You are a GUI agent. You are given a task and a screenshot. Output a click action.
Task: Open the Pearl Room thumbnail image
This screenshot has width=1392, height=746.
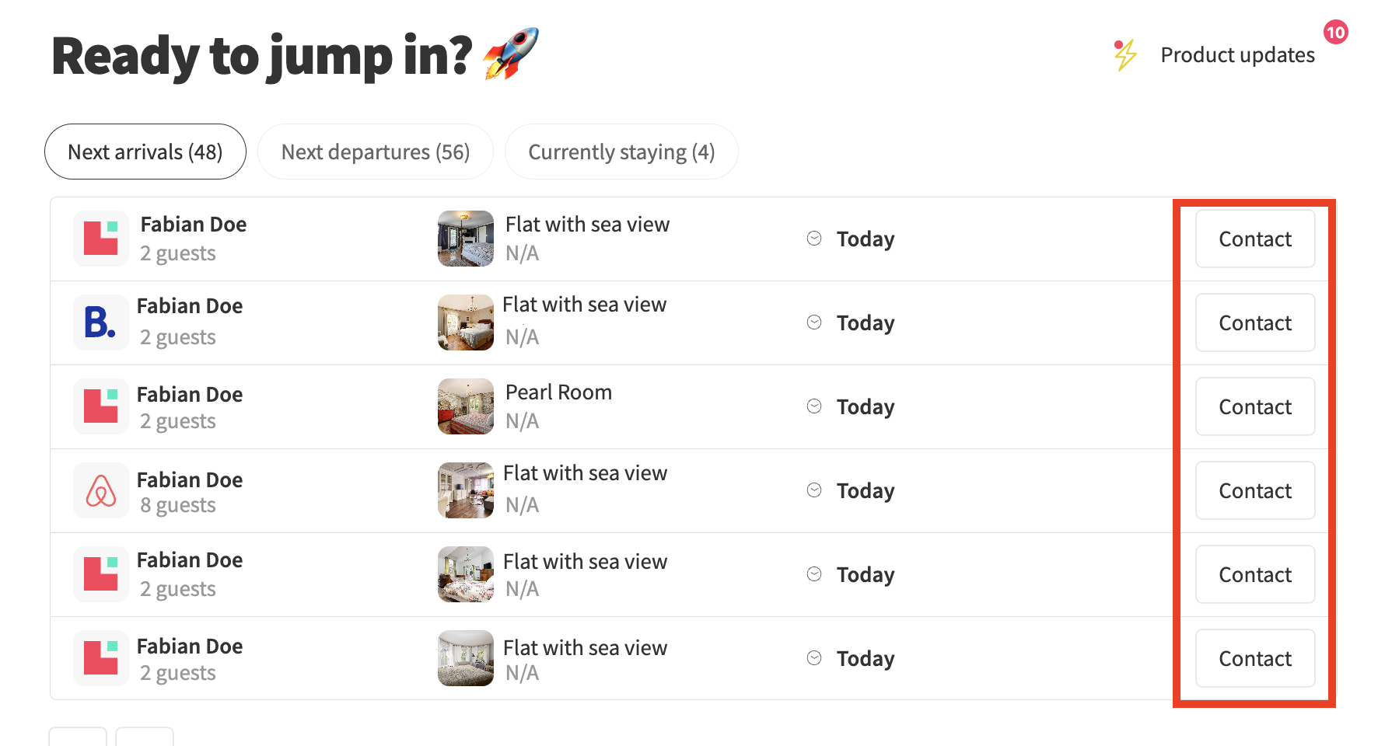tap(465, 406)
